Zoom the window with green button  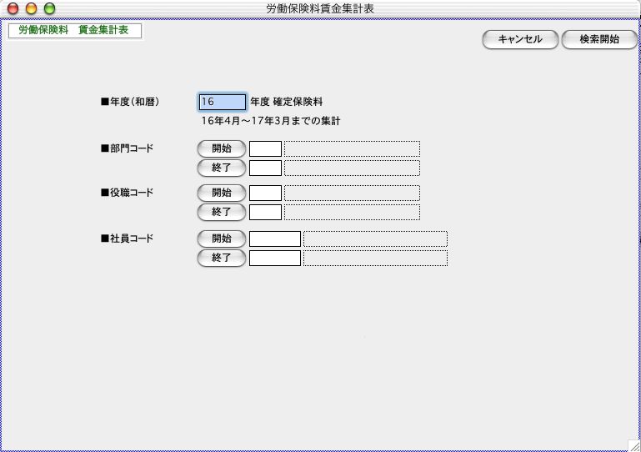point(49,8)
